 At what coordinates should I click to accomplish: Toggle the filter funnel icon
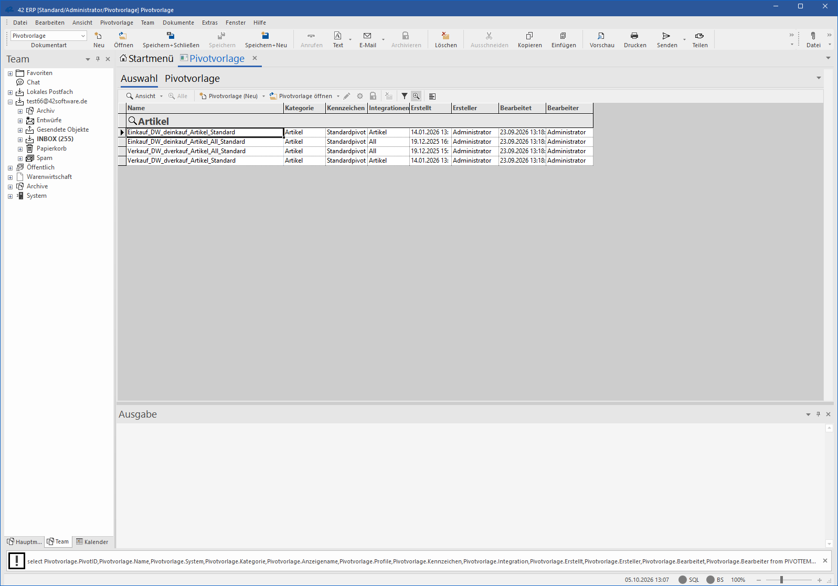point(405,96)
